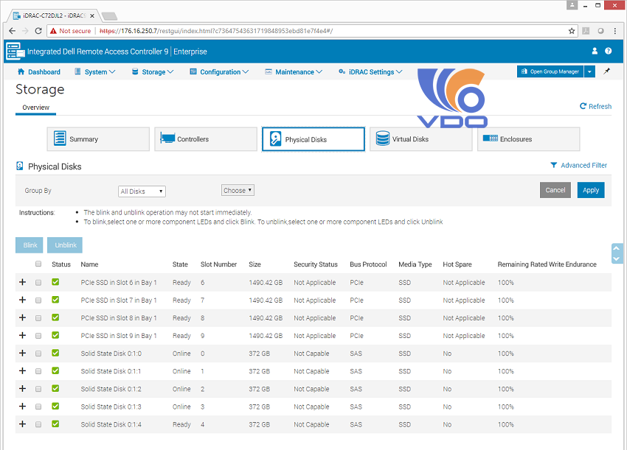
Task: Click the Summary list icon
Action: coord(60,138)
